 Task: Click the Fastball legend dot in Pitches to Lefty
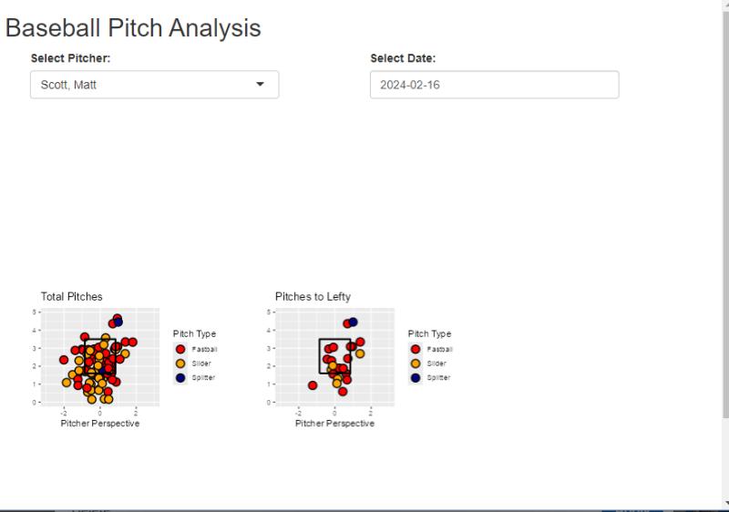[416, 349]
